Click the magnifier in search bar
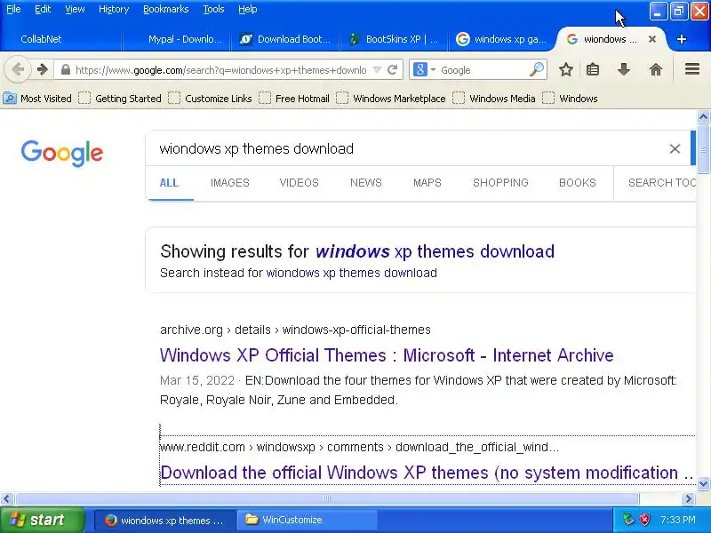 tap(537, 70)
